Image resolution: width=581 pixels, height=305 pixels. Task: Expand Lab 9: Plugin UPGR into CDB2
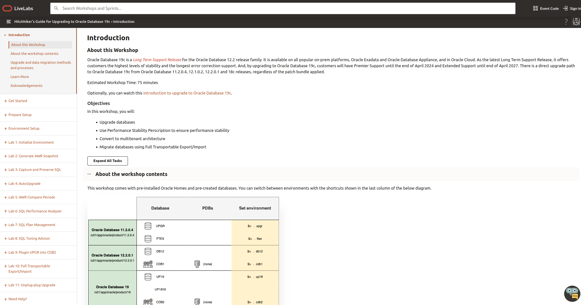point(6,253)
